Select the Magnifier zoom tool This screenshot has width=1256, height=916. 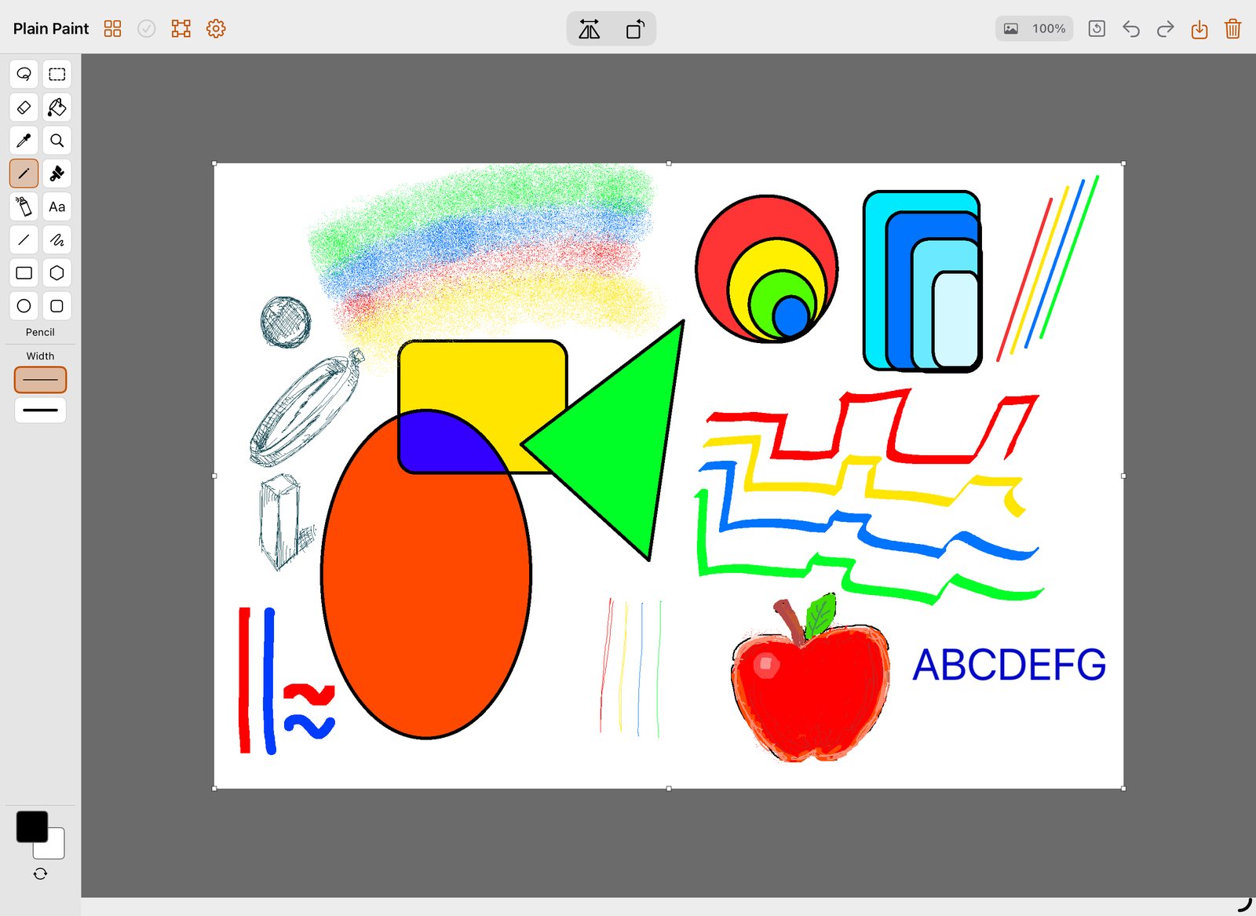[x=57, y=141]
